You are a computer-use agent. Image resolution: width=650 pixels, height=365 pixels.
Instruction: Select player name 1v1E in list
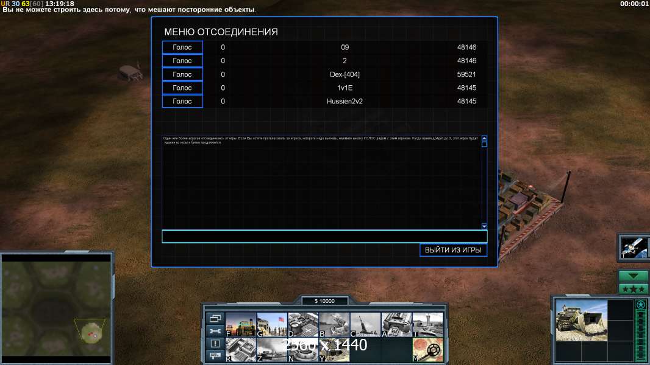tap(345, 88)
